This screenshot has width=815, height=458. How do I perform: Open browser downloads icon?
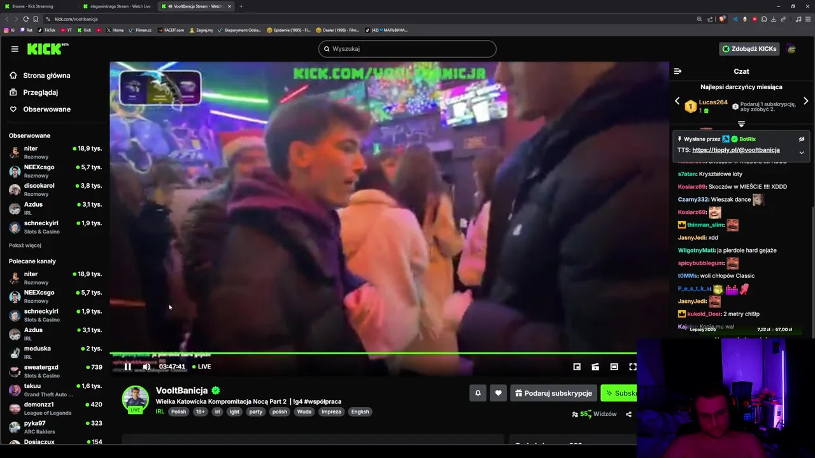(774, 19)
